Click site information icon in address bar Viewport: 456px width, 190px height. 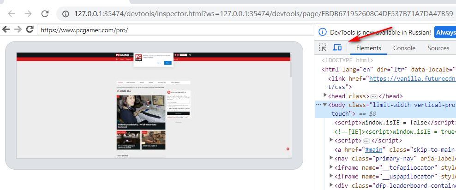[66, 14]
